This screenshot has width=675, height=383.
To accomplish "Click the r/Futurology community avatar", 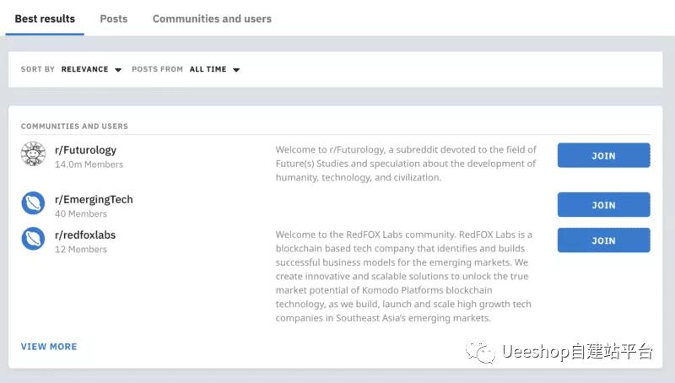I will tap(33, 154).
